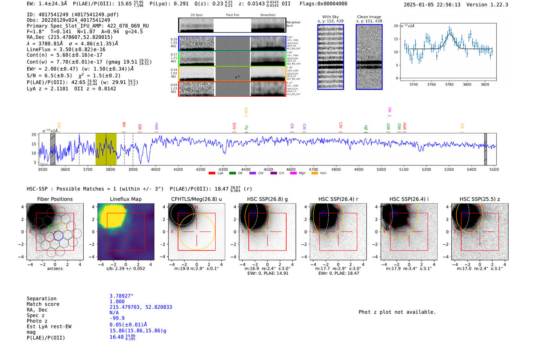Click the blue square marker in u-band cutout
The image size is (535, 364).
[182, 213]
